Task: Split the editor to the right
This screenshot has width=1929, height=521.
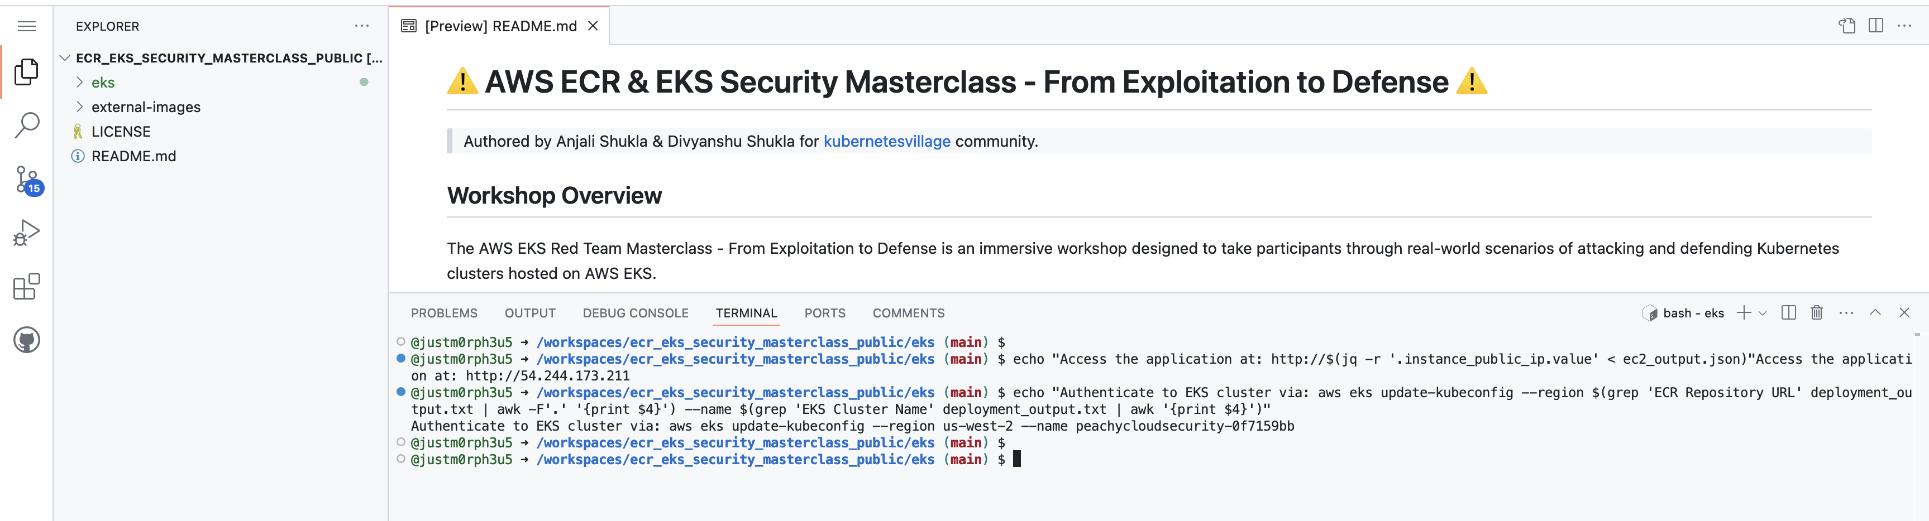Action: tap(1875, 26)
